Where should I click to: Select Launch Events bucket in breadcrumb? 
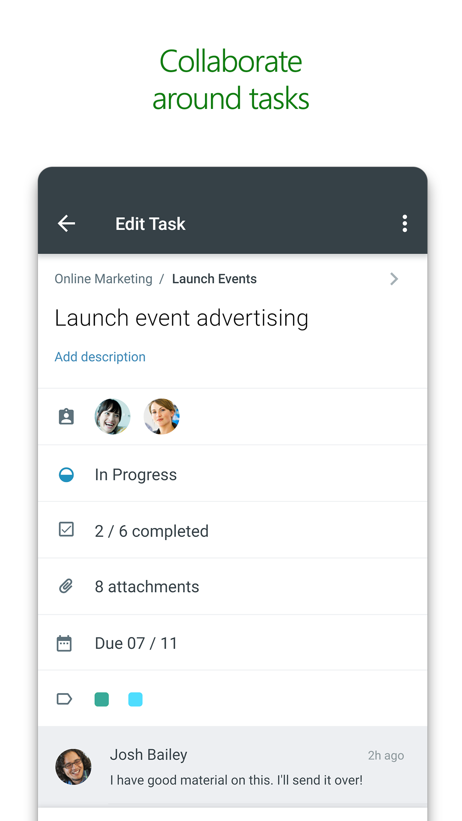coord(214,279)
